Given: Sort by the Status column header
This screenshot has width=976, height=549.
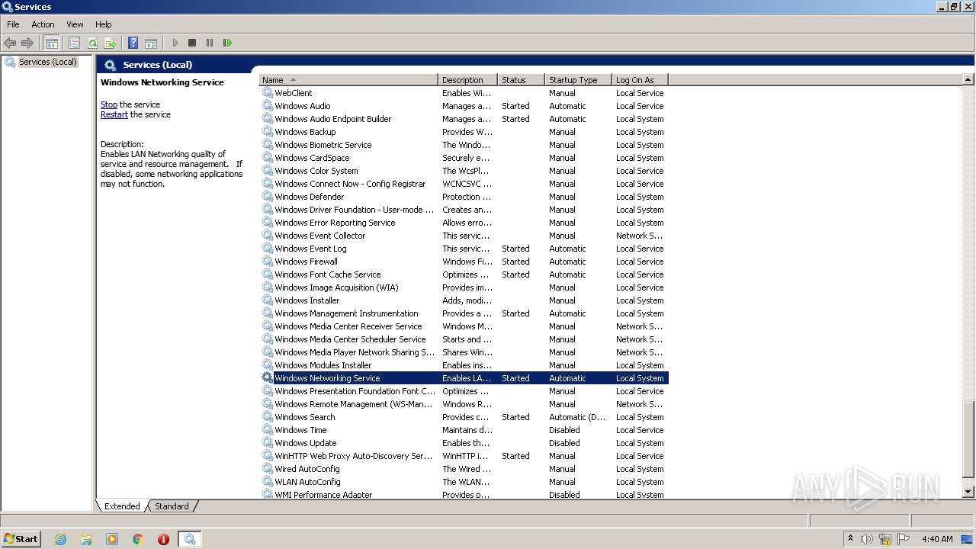Looking at the screenshot, I should click(521, 80).
